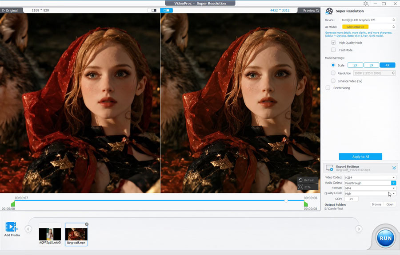Click the green trim end marker
This screenshot has width=400, height=255.
tap(306, 204)
